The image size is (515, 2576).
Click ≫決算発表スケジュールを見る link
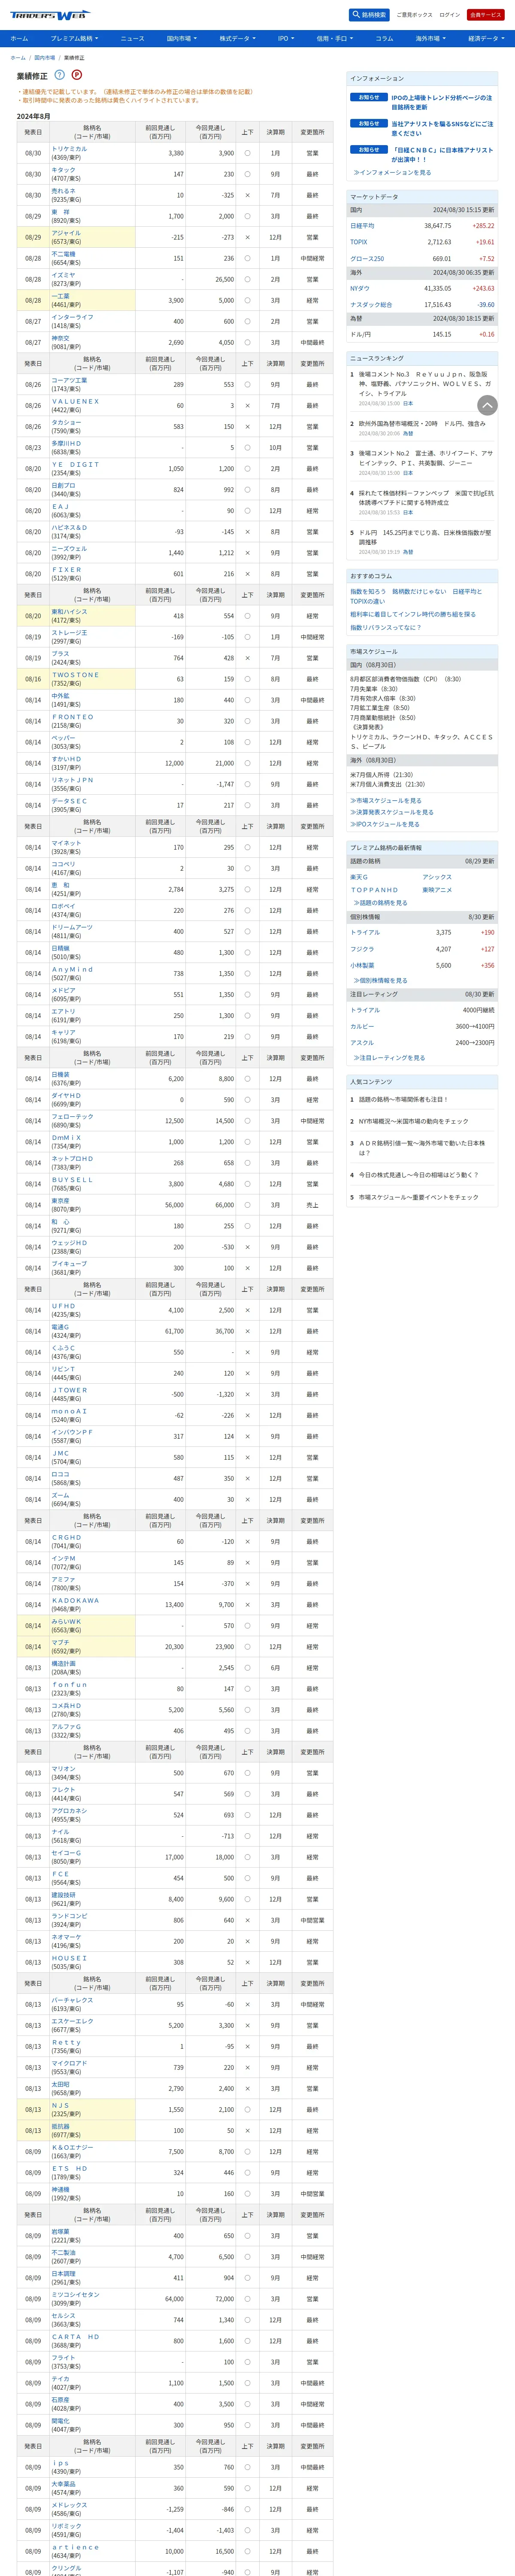(392, 812)
